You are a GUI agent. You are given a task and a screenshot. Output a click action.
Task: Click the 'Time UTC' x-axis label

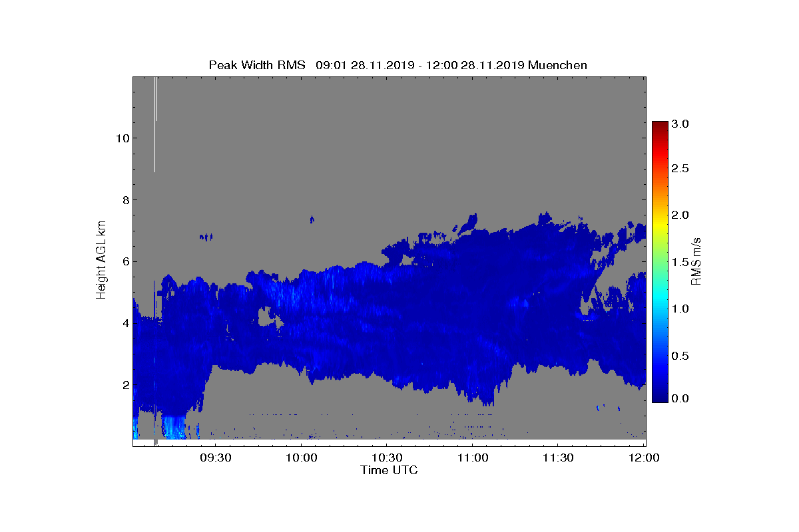pyautogui.click(x=390, y=470)
